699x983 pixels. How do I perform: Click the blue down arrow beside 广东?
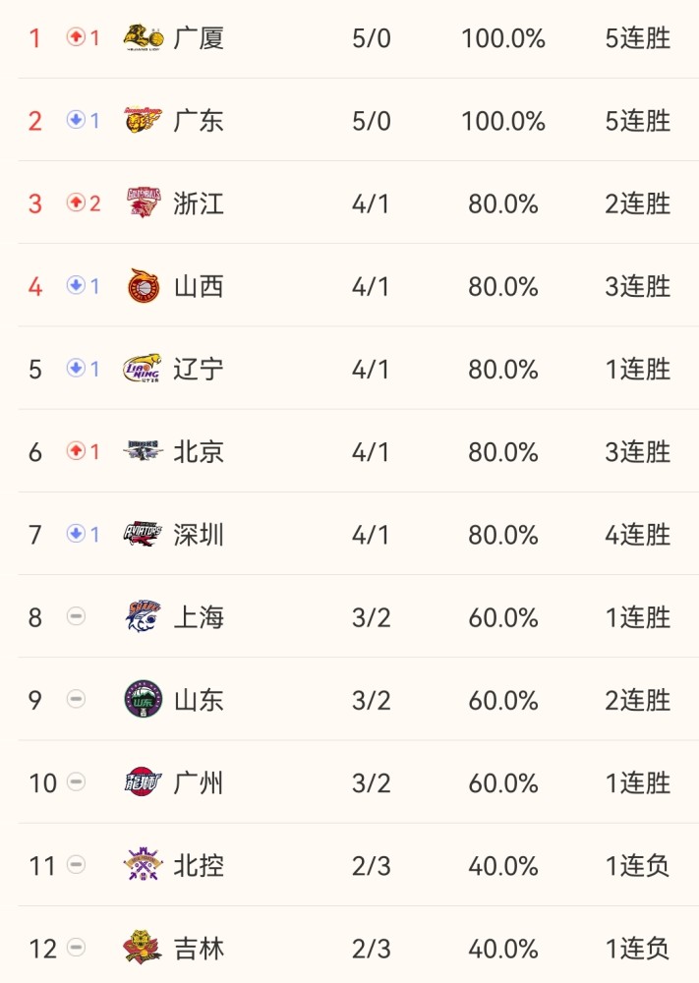pos(76,120)
